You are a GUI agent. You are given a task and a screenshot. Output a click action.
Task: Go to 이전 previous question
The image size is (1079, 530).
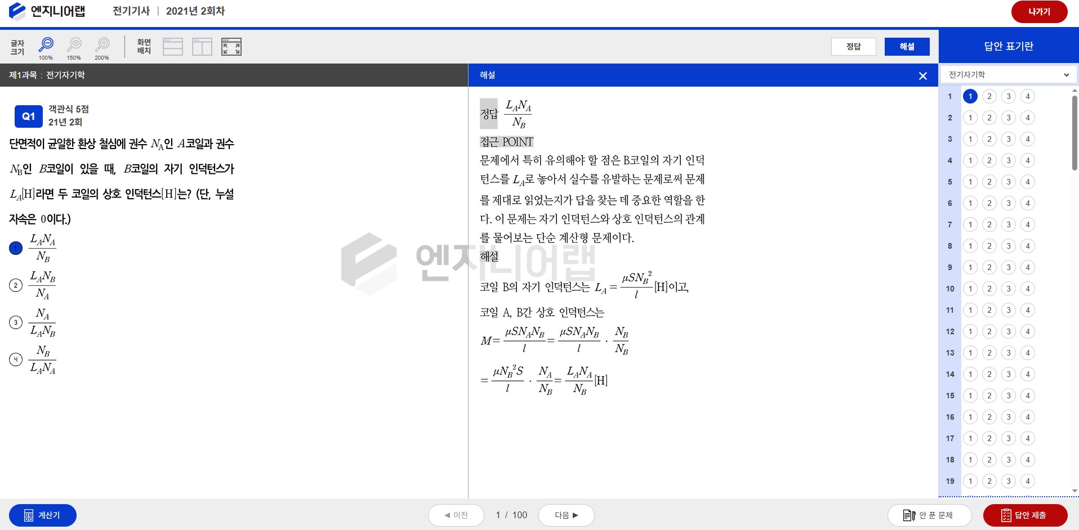456,515
